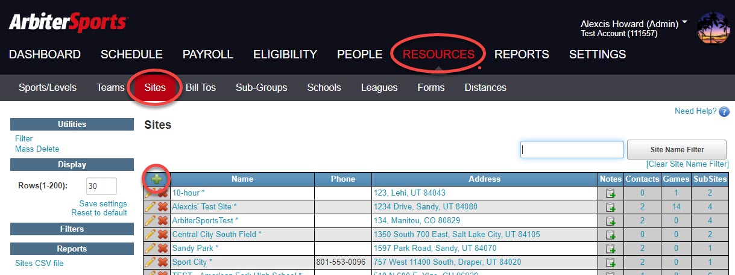Open the Filter utility link
The image size is (735, 275).
point(24,138)
